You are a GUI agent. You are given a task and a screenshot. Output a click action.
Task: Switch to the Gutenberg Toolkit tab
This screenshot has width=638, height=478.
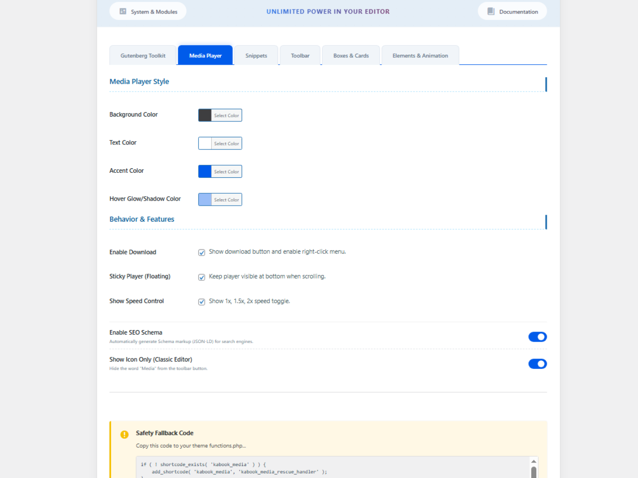point(143,56)
